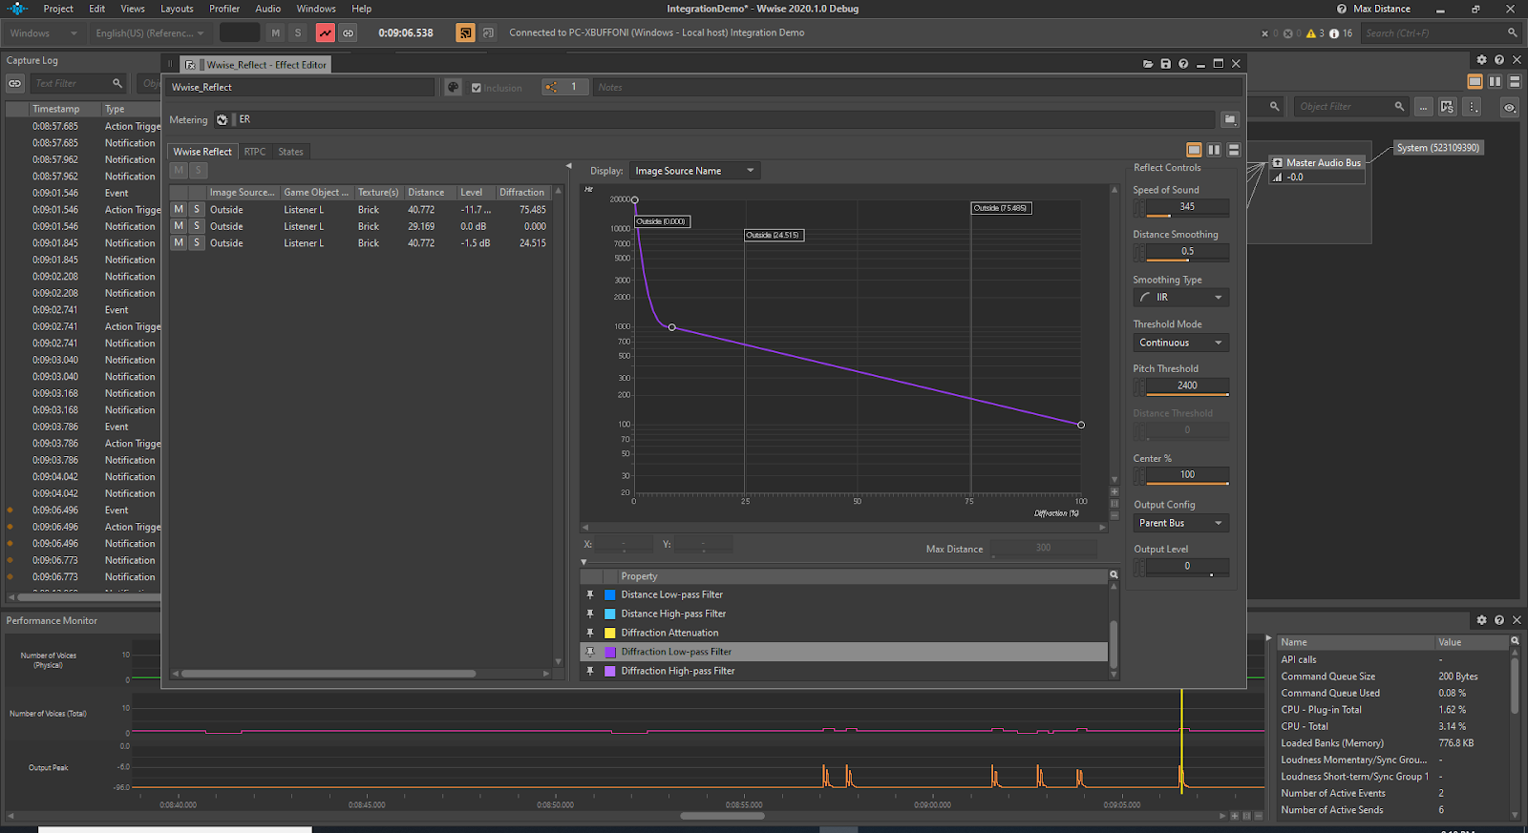Viewport: 1528px width, 833px height.
Task: Open the object color palette icon
Action: [454, 87]
